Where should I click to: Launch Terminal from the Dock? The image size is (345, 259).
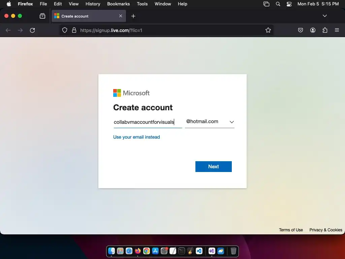[x=182, y=251]
